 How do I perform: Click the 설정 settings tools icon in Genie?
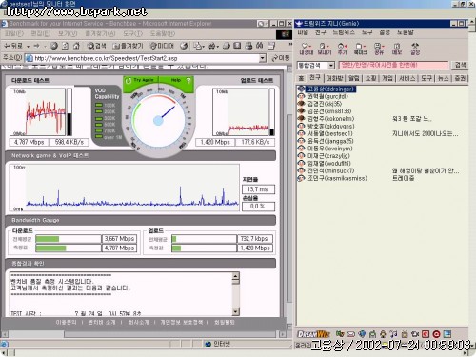point(415,49)
